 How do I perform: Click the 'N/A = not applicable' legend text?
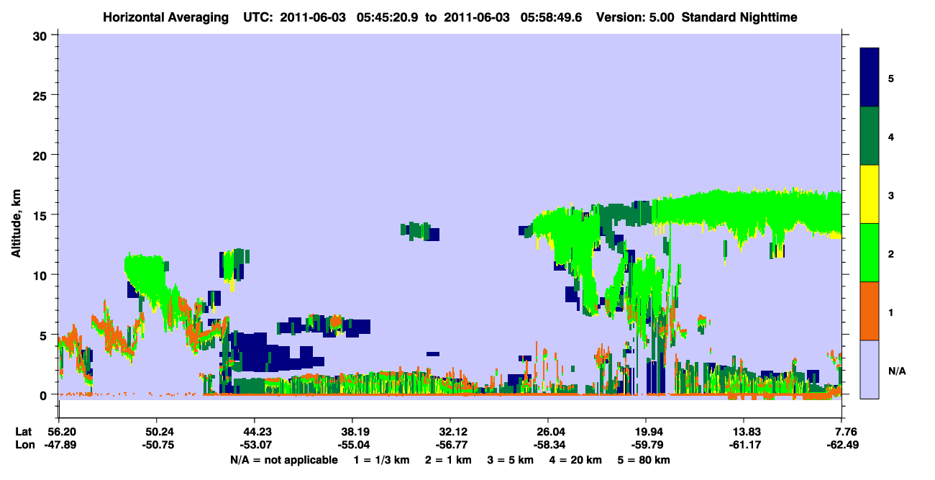pyautogui.click(x=284, y=460)
